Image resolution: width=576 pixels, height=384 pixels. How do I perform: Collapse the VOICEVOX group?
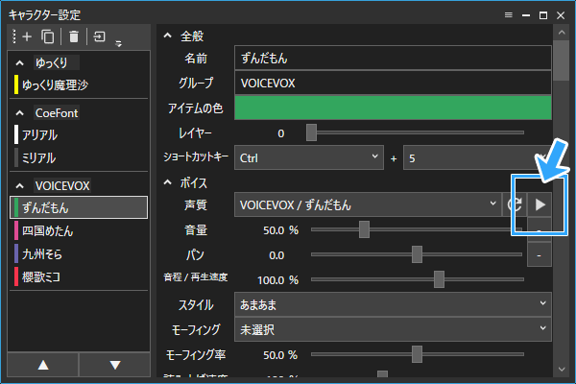click(20, 186)
